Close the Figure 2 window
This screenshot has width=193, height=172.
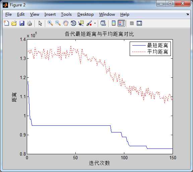pyautogui.click(x=183, y=4)
